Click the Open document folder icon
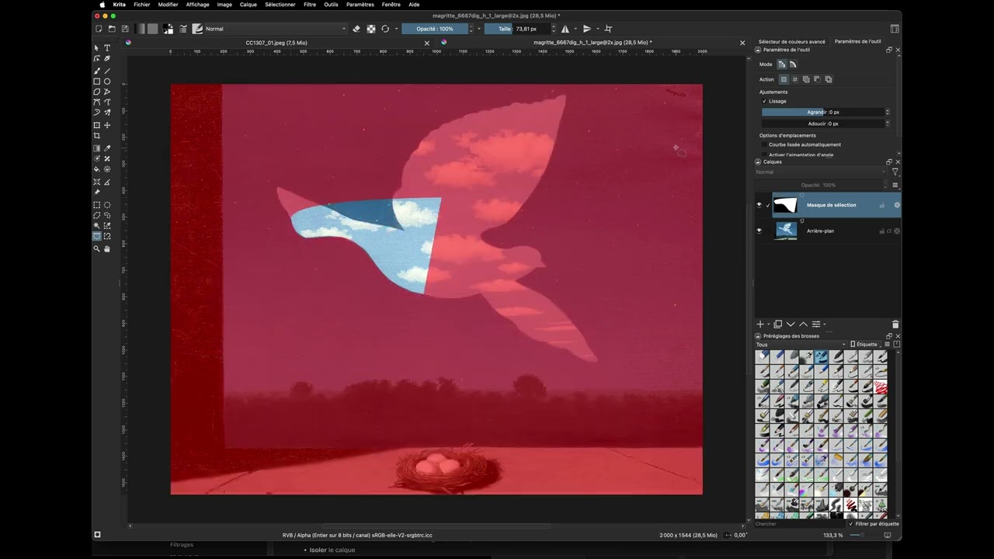This screenshot has width=994, height=559. coord(112,29)
